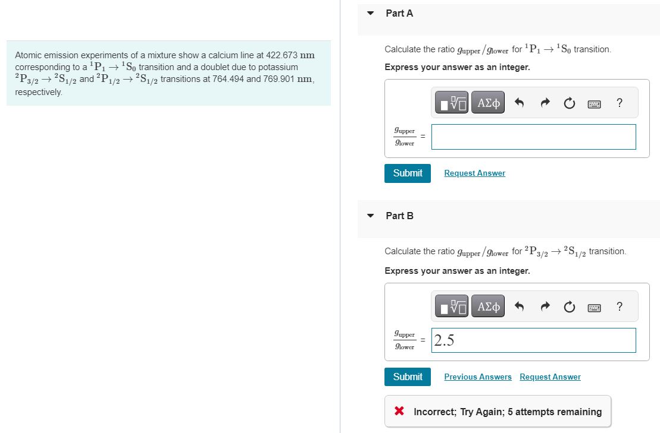
Task: Click the redo arrow in Part A's equation toolbar
Action: [x=545, y=102]
